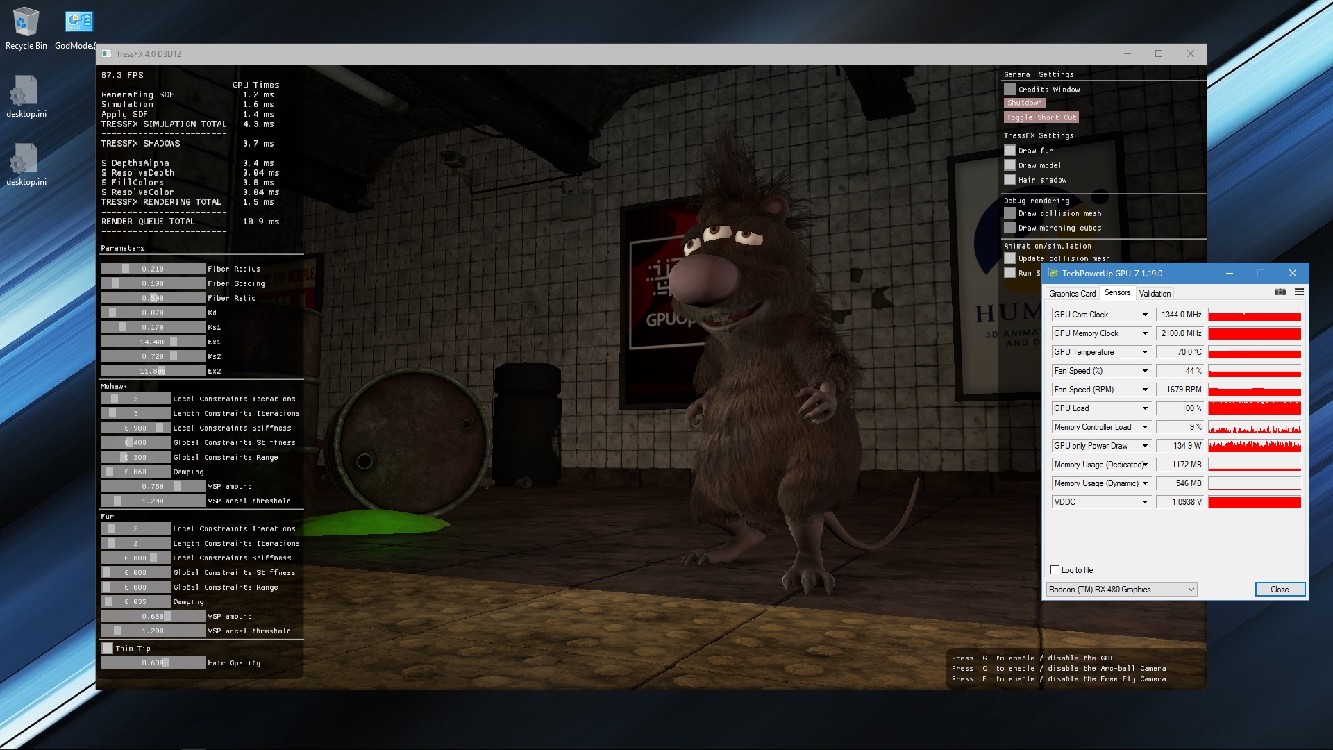
Task: Adjust the Fiber Radius slider
Action: [x=153, y=269]
